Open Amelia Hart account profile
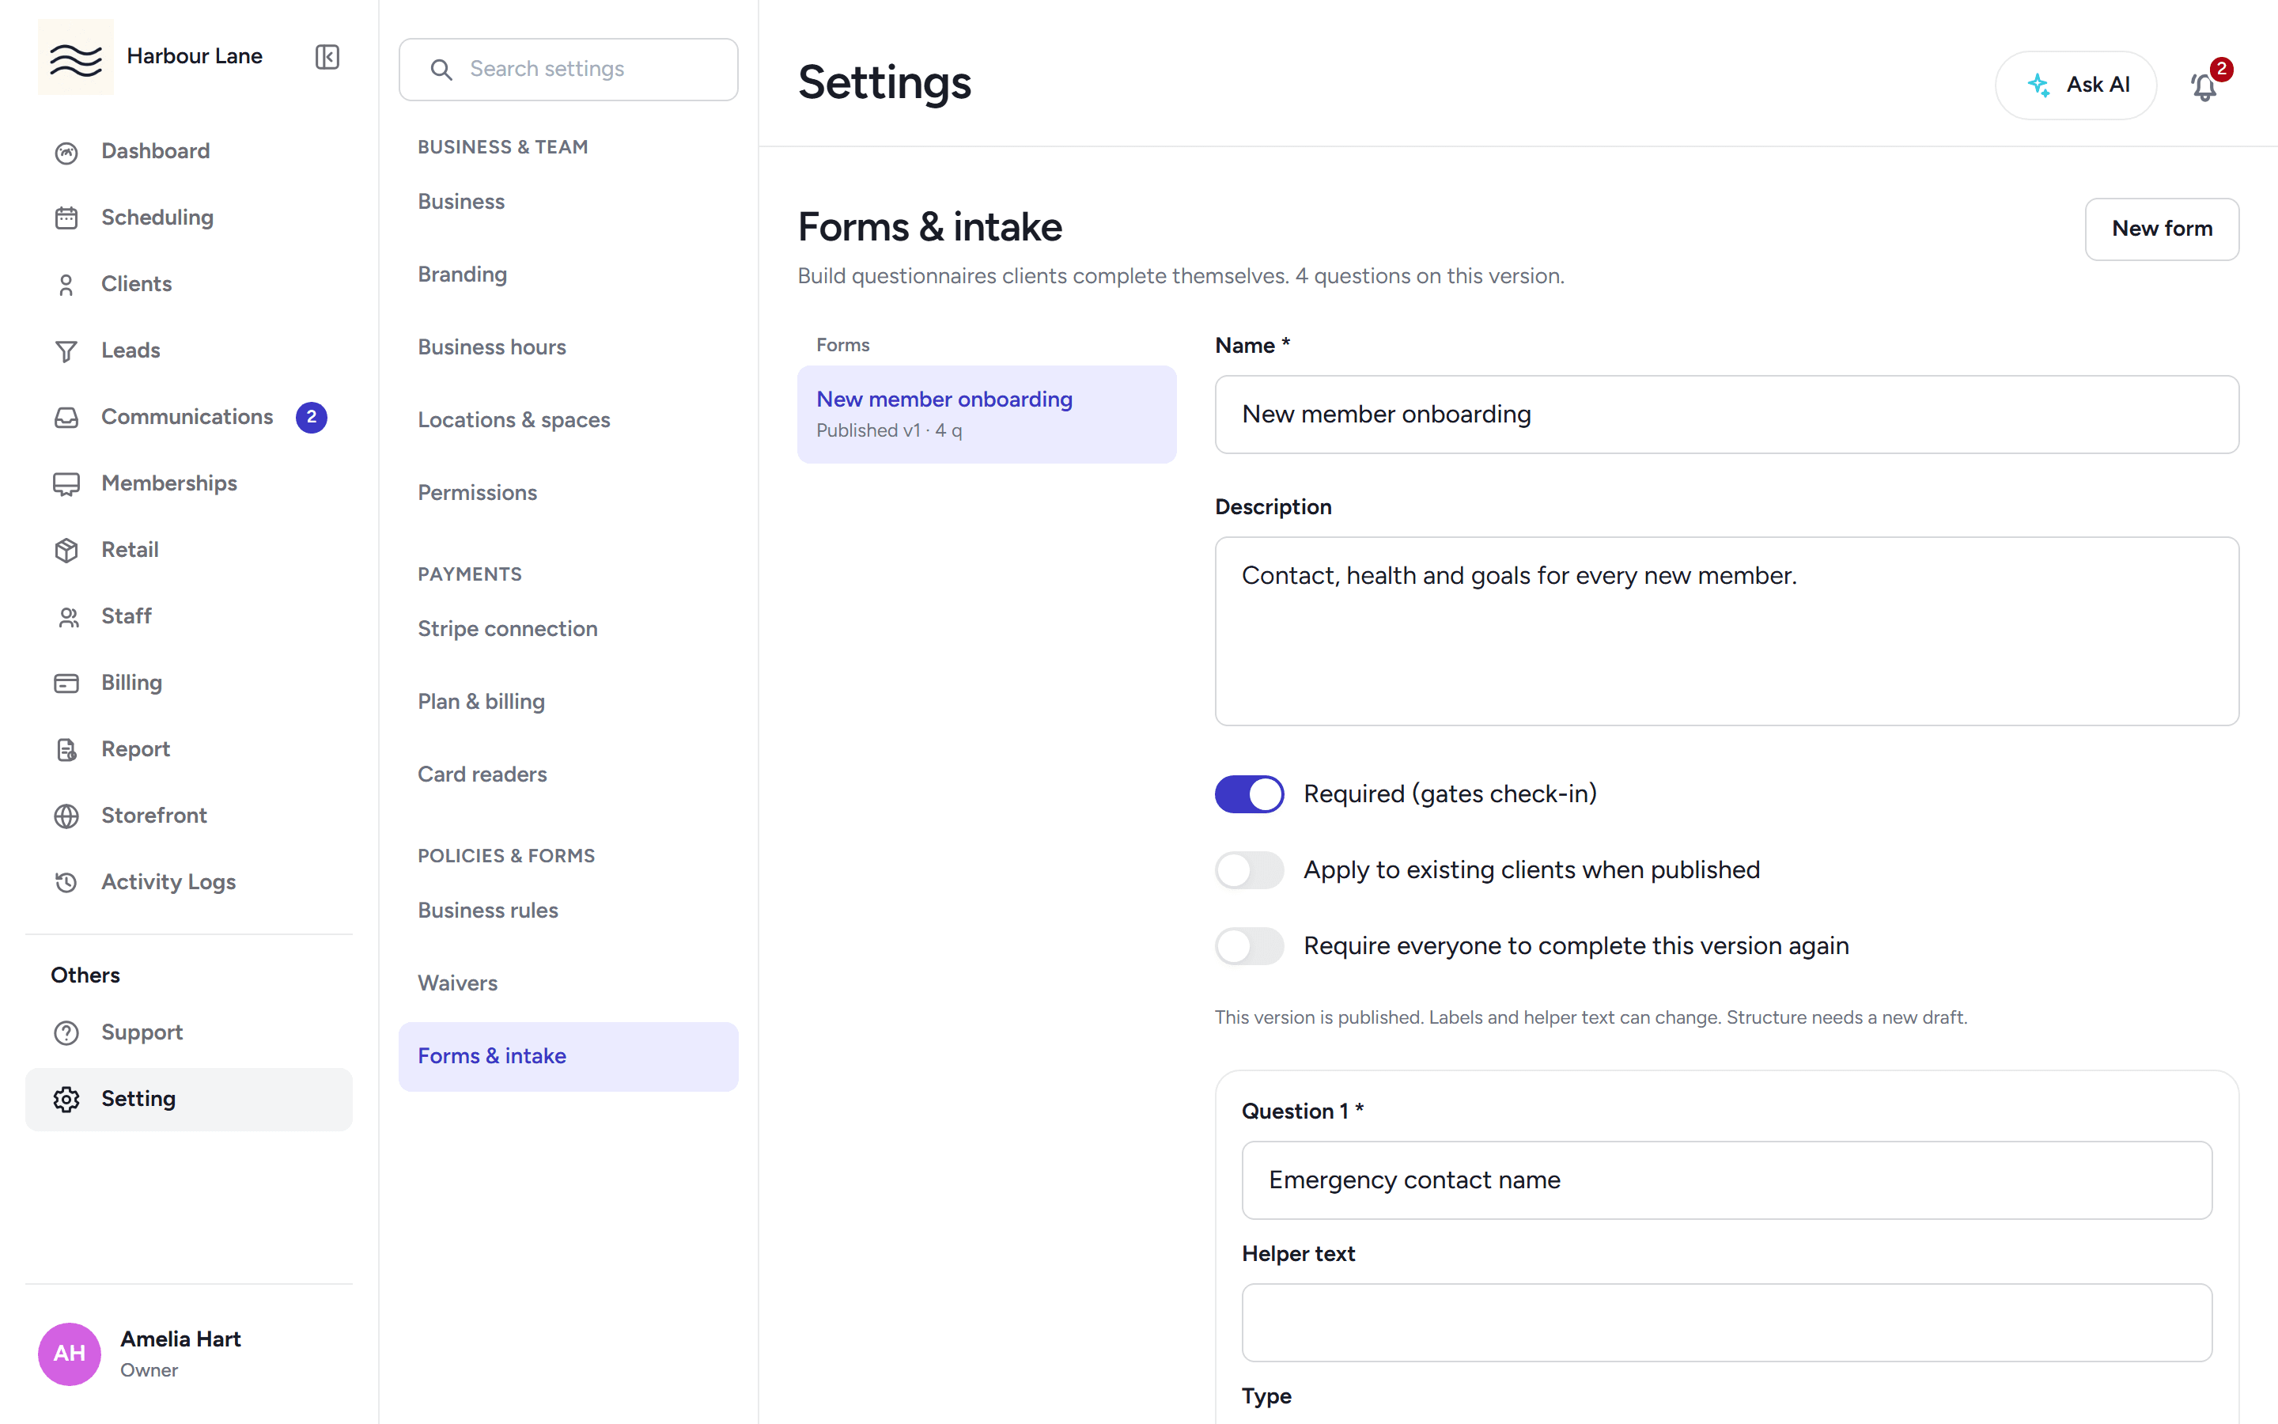The width and height of the screenshot is (2278, 1424). pyautogui.click(x=188, y=1354)
